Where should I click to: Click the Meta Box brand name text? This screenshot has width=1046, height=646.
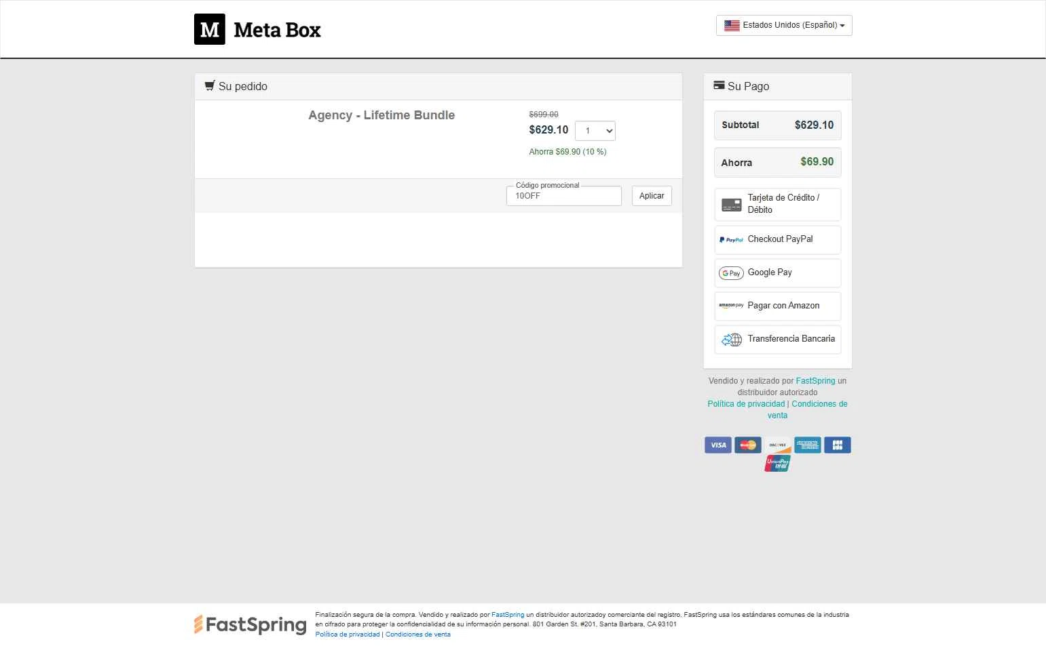277,30
